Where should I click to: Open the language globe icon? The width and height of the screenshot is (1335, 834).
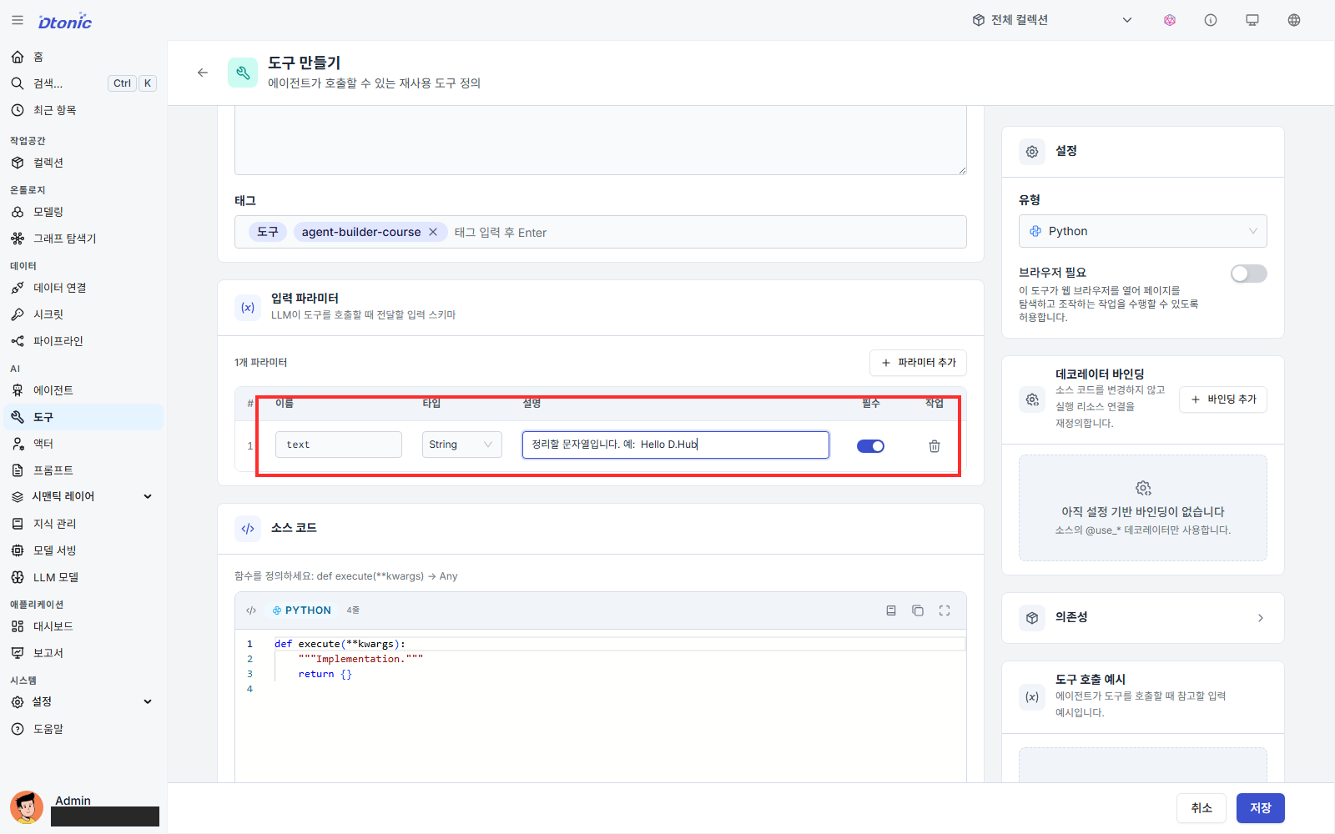1294,20
